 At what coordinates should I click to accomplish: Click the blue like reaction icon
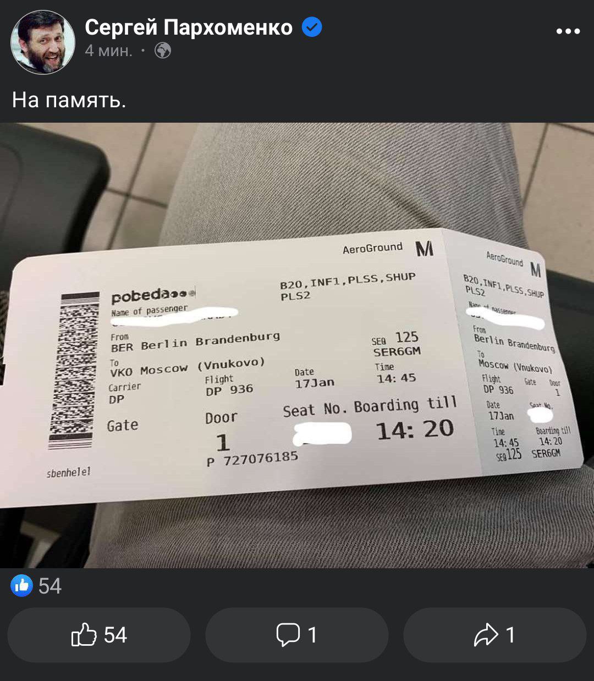pyautogui.click(x=22, y=586)
